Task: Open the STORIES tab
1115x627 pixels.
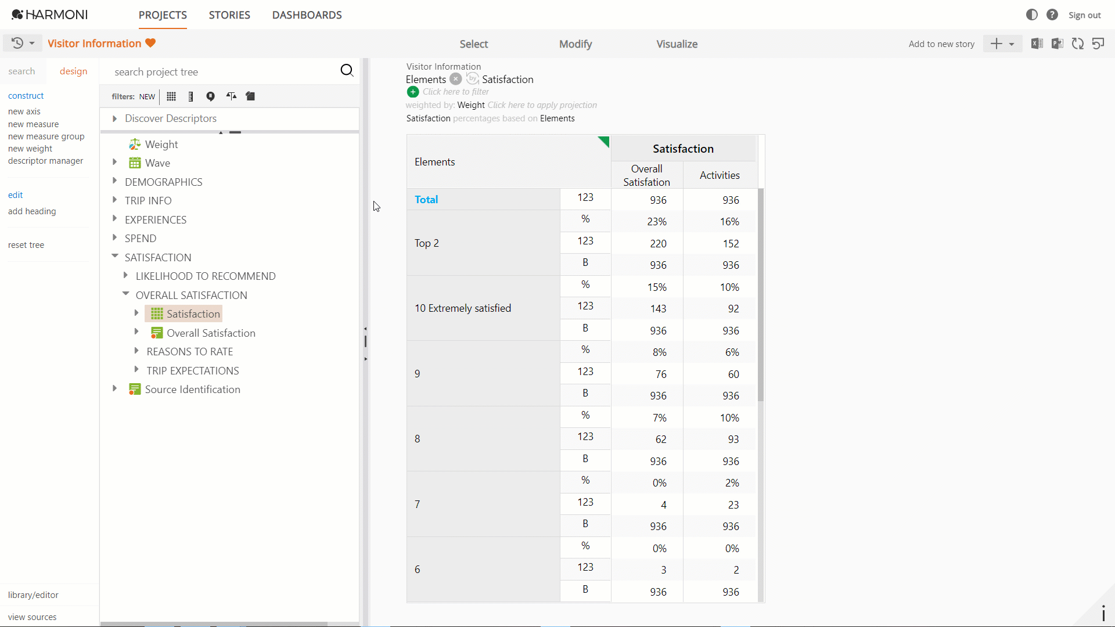Action: click(x=229, y=15)
